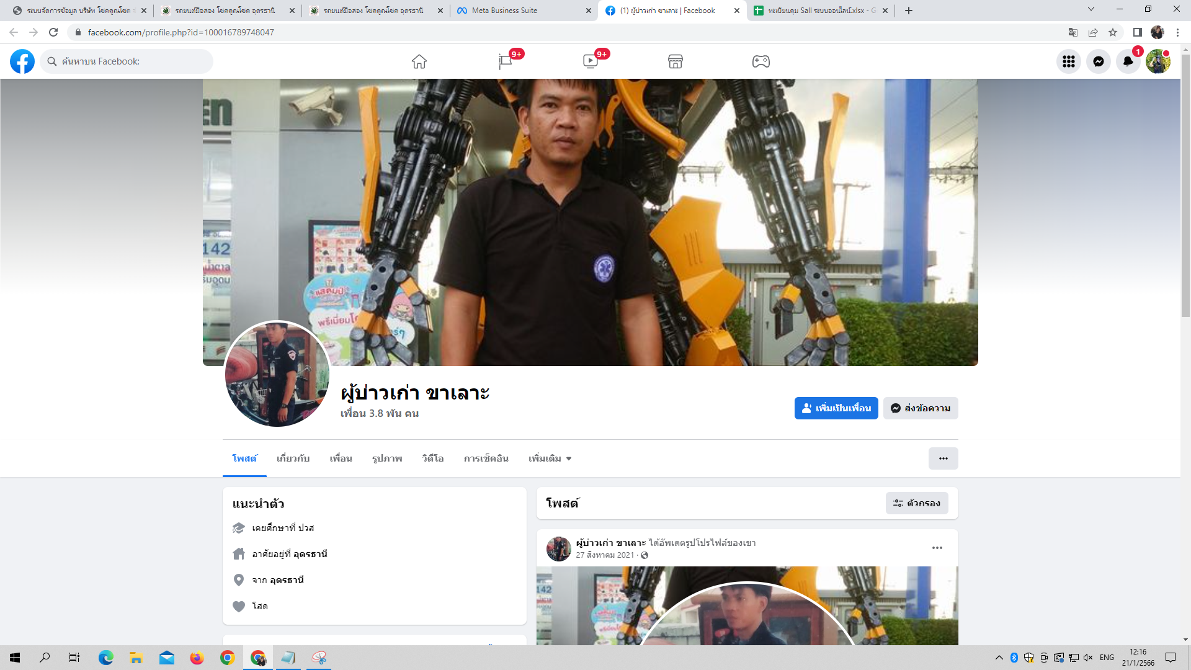Switch to the รูปภาพ tab
Viewport: 1191px width, 670px height.
click(x=387, y=458)
